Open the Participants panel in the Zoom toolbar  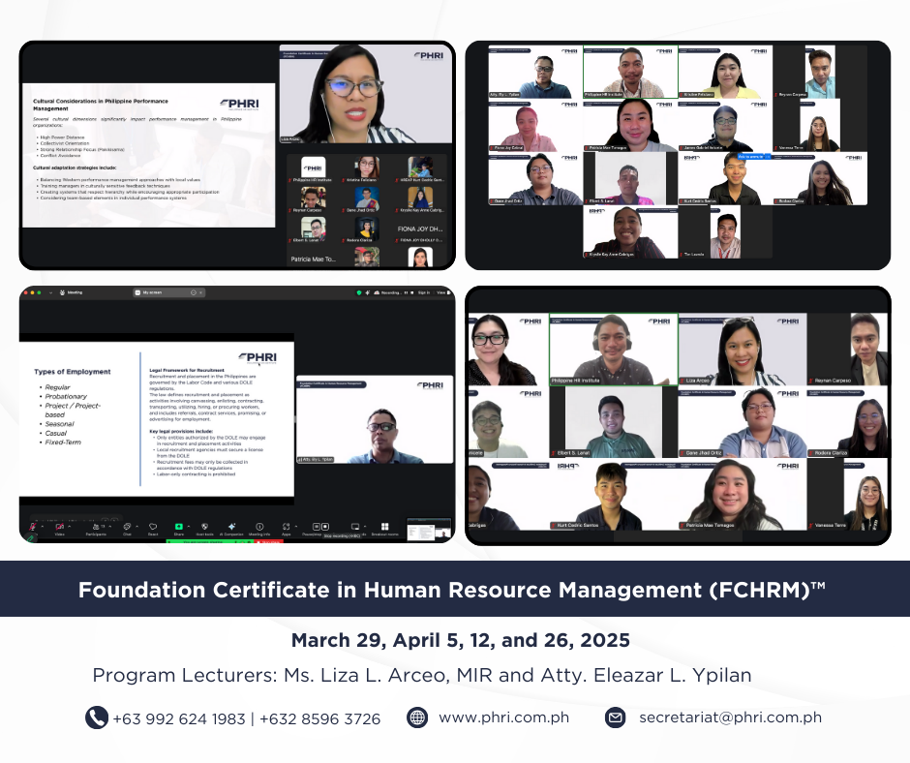(x=96, y=527)
